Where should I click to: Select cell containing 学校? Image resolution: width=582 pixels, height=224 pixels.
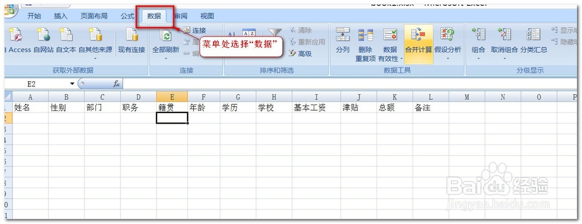[274, 108]
